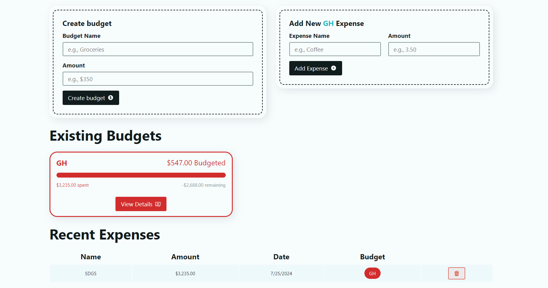Click the Expense Name label
The image size is (548, 288).
309,36
